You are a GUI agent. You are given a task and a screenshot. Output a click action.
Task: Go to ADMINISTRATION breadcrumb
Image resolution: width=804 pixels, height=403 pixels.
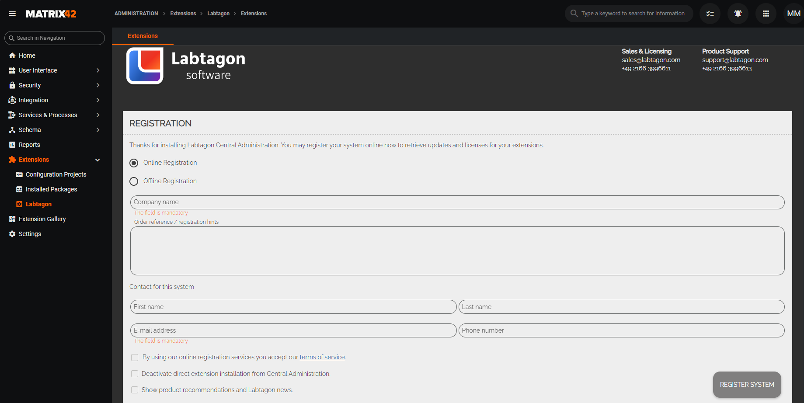pyautogui.click(x=136, y=14)
